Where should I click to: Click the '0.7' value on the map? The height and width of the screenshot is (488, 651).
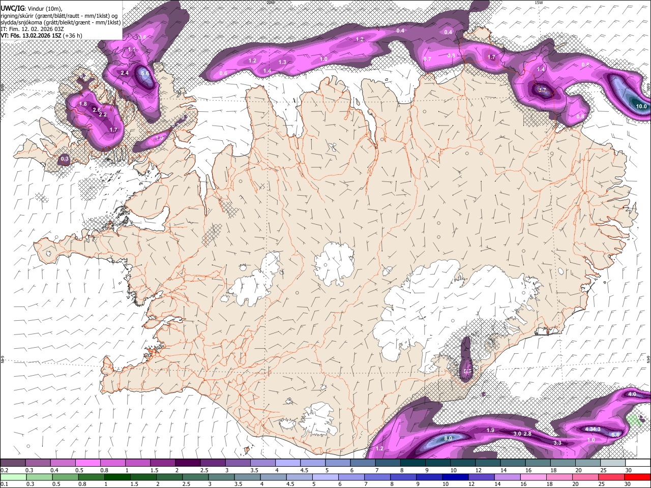(427, 59)
